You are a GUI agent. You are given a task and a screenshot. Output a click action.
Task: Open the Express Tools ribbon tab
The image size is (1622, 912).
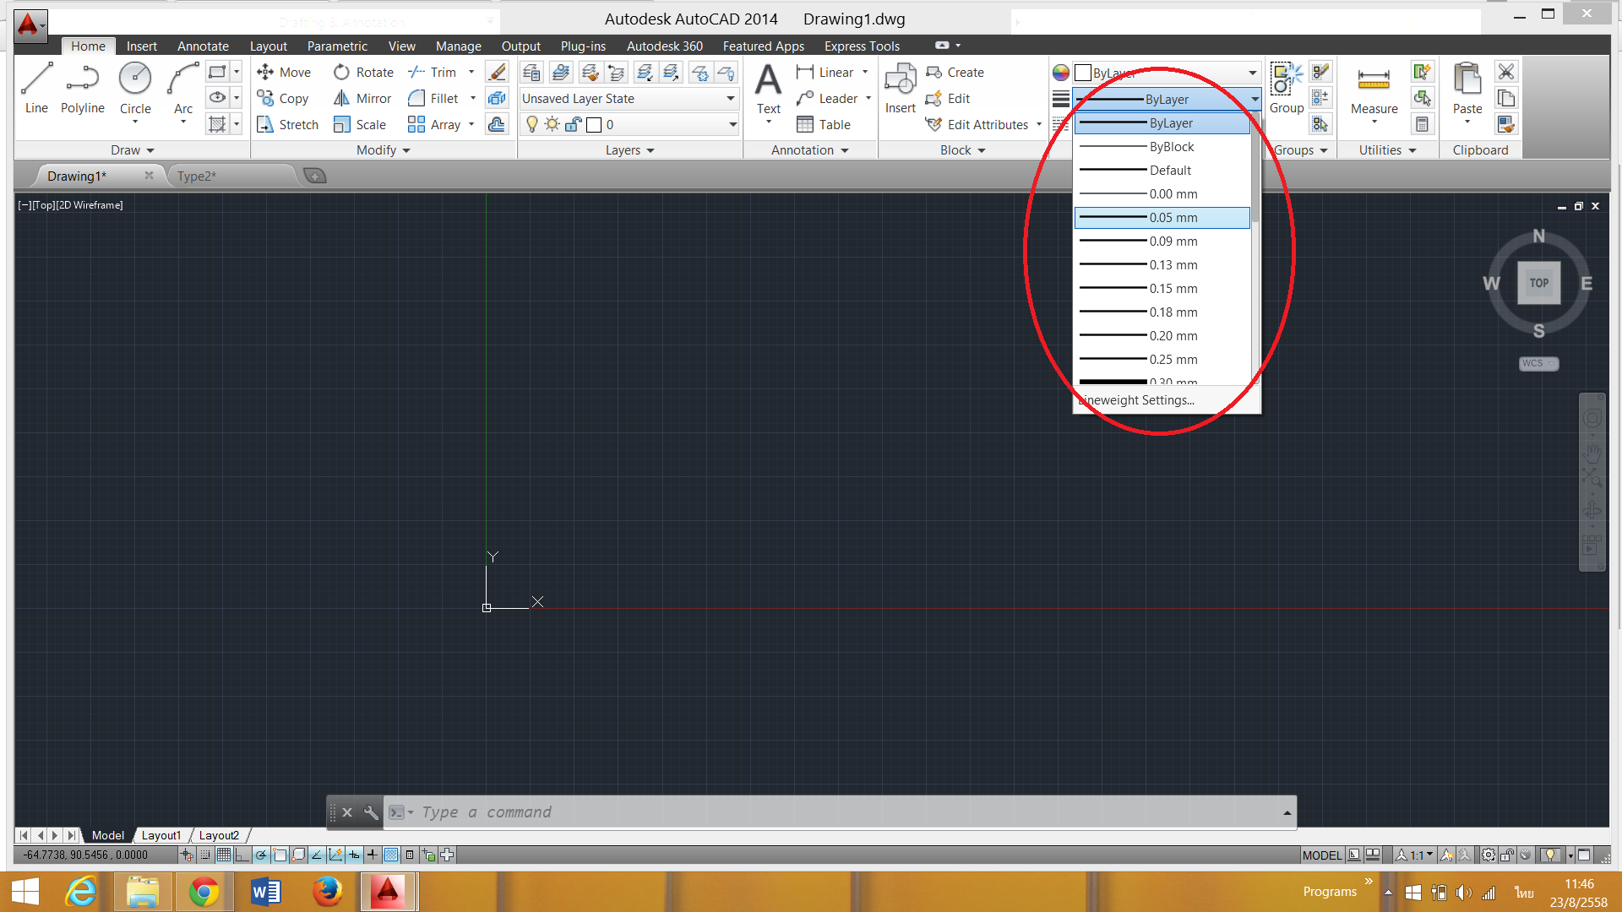click(862, 46)
